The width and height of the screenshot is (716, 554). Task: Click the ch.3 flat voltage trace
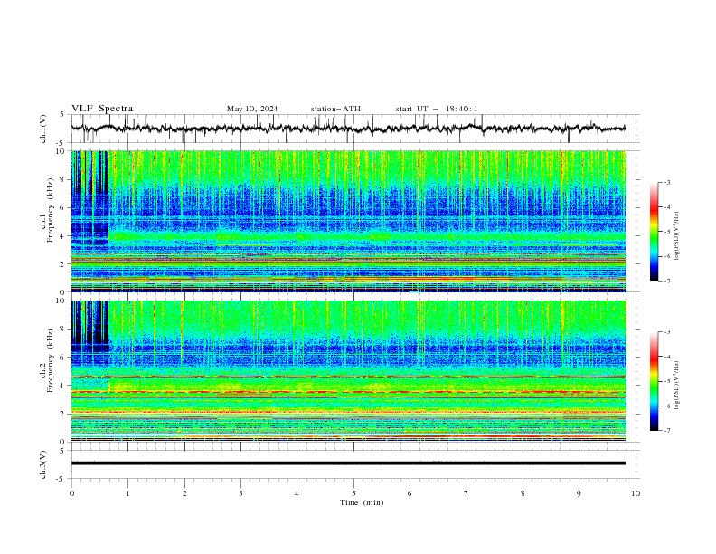(x=348, y=463)
